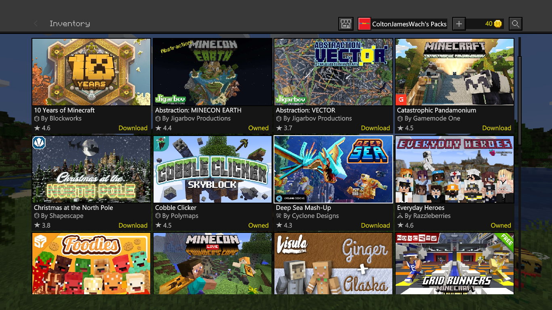Click the star icon on the Everyday Heroes rating
552x310 pixels.
pyautogui.click(x=400, y=226)
